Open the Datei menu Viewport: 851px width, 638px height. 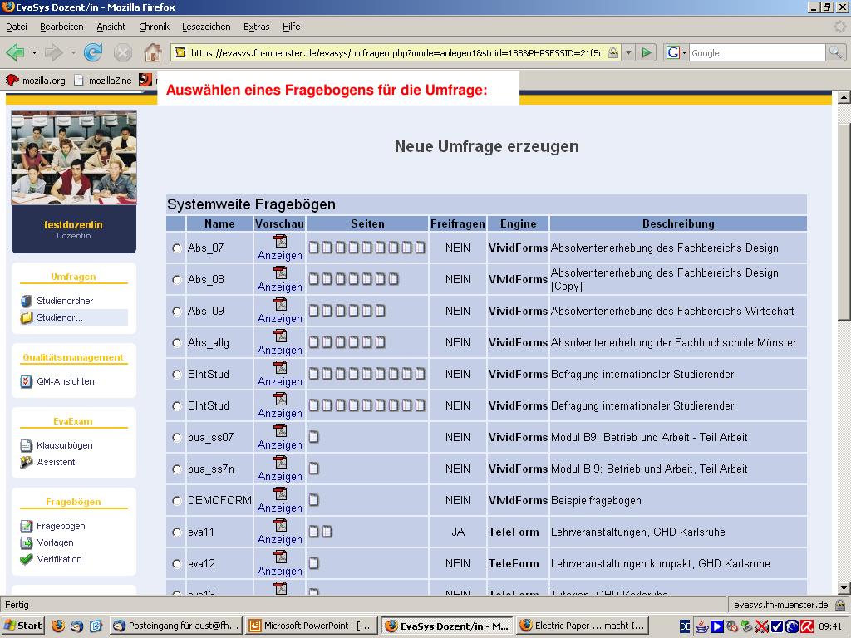(17, 27)
